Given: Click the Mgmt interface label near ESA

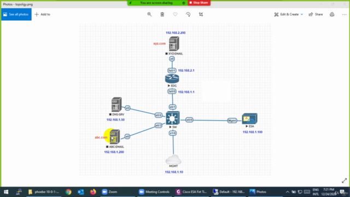Looking at the screenshot, I should pos(232,120).
